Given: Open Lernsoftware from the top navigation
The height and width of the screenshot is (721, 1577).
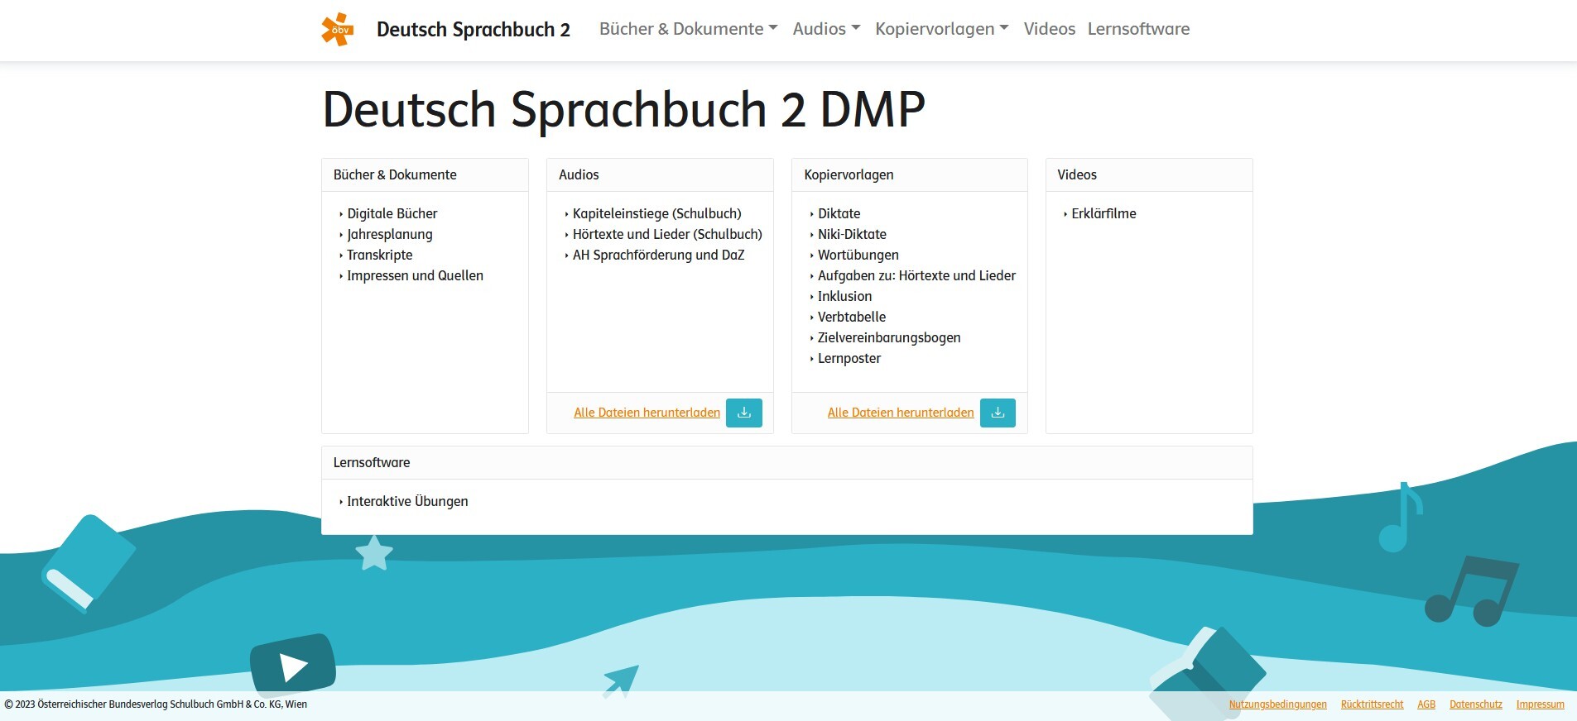Looking at the screenshot, I should tap(1138, 29).
